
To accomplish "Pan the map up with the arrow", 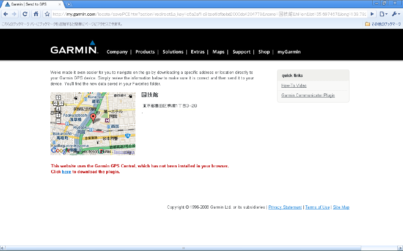I will click(58, 97).
